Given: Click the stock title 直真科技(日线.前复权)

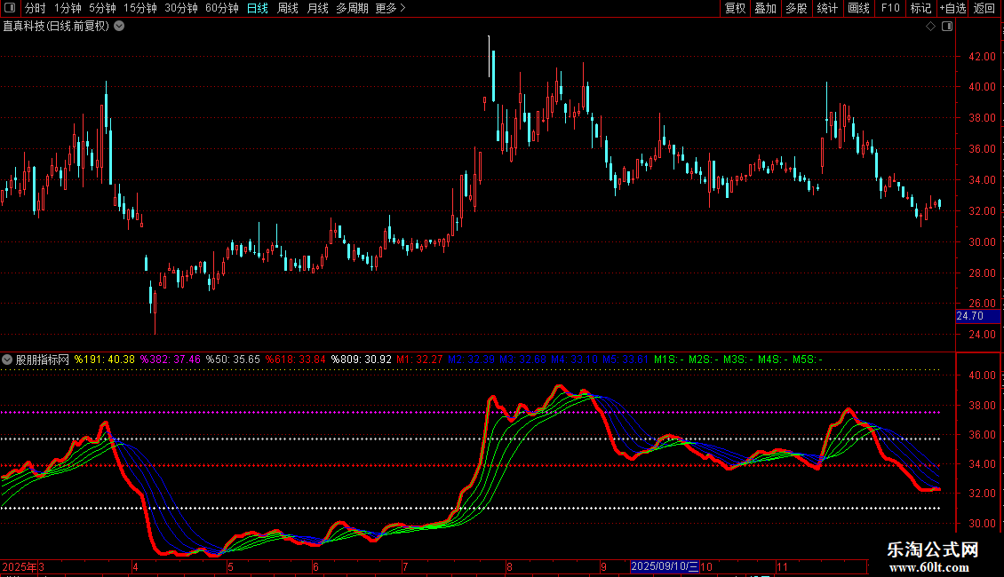Looking at the screenshot, I should 56,27.
